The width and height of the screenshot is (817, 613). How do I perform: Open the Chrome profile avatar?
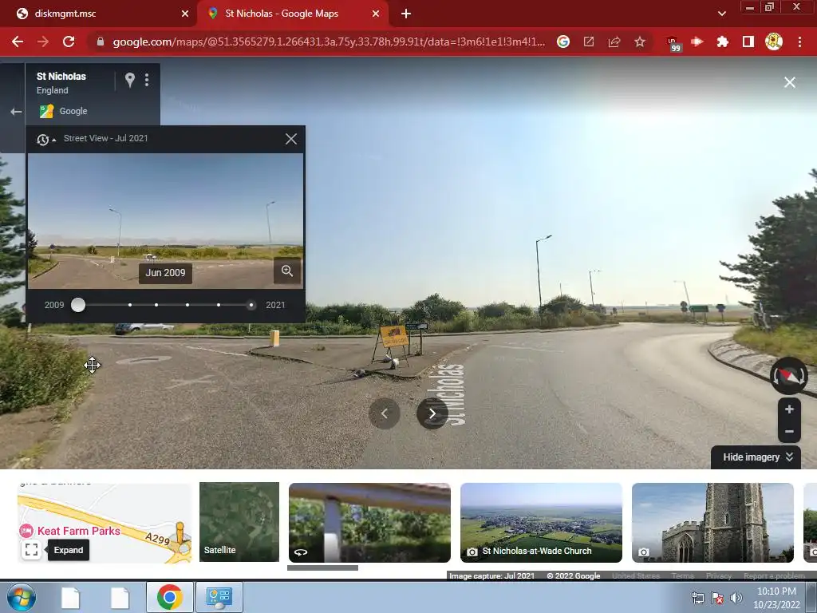(x=774, y=42)
